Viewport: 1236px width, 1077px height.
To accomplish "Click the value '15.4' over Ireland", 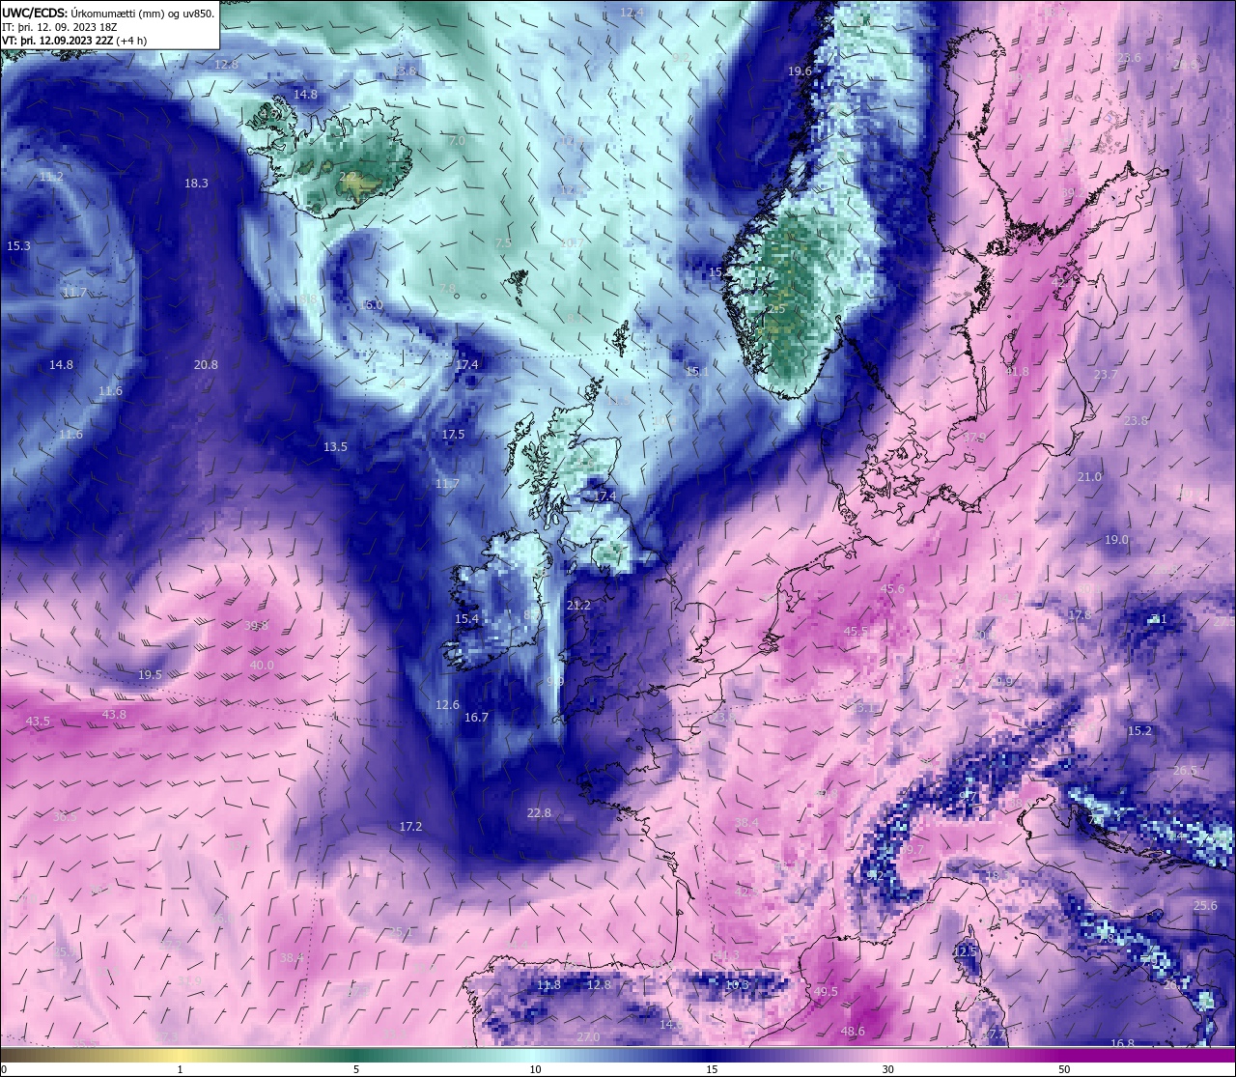I will click(x=466, y=619).
